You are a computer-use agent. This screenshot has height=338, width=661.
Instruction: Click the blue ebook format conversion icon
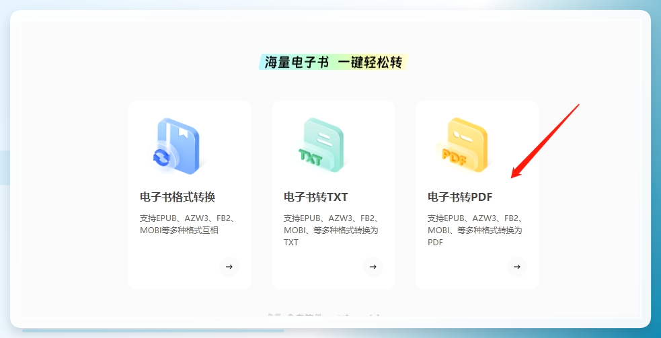(176, 146)
